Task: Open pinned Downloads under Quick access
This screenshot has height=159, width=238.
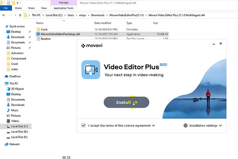Action: (18, 37)
